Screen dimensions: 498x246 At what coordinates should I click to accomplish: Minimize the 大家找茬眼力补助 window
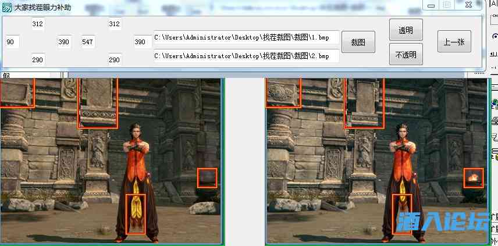click(x=431, y=5)
